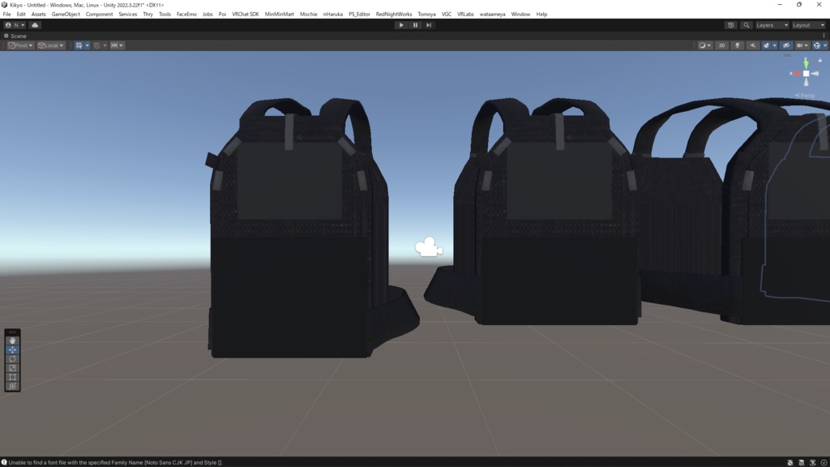Click the red X axis gizmo cone

[796, 74]
